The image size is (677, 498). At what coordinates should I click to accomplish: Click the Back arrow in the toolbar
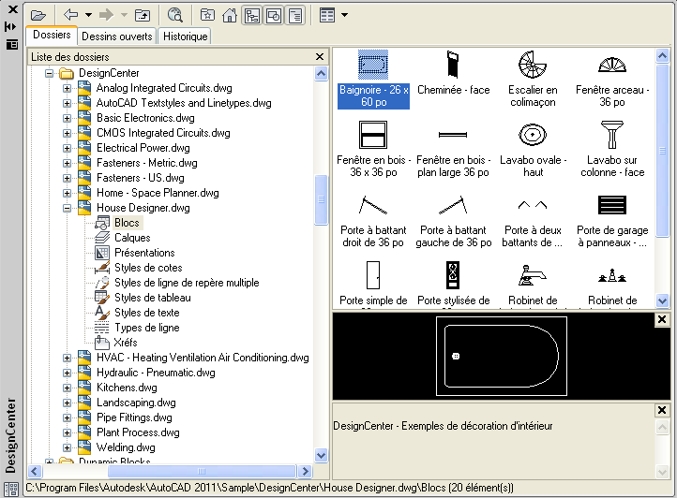click(x=70, y=15)
